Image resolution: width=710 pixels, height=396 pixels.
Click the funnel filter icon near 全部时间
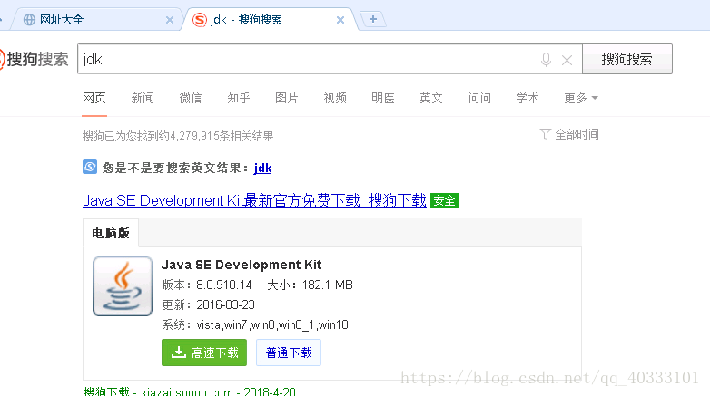coord(545,134)
